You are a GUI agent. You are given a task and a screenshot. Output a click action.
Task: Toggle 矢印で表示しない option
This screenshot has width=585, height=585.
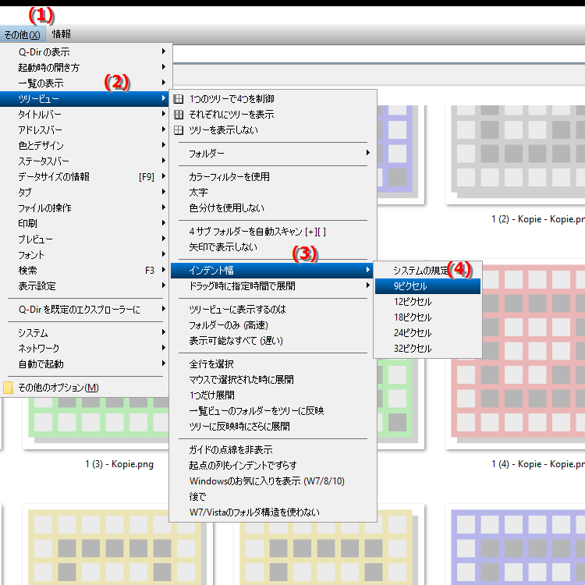(273, 247)
